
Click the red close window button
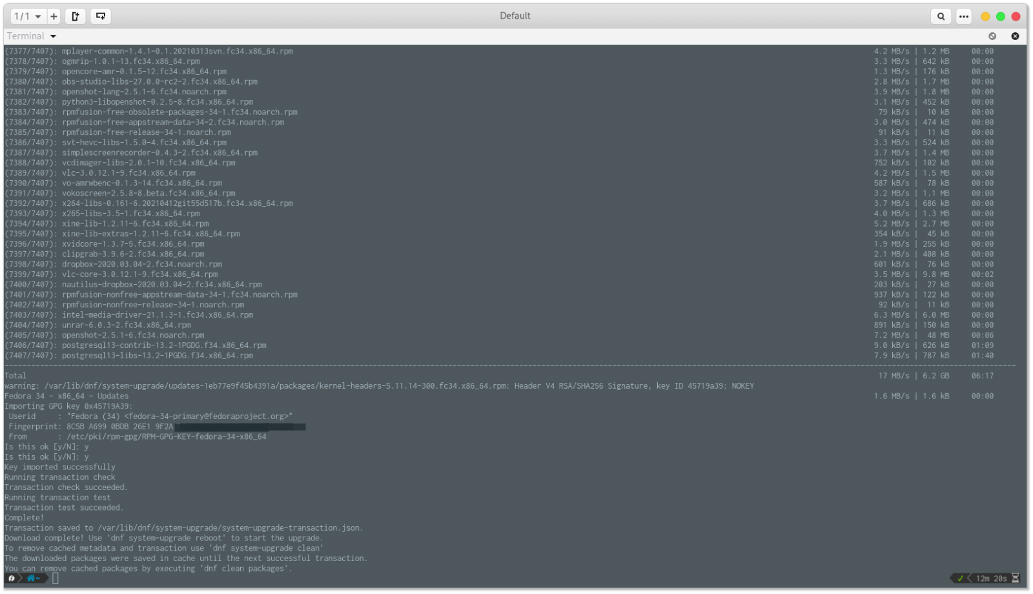tap(1016, 16)
